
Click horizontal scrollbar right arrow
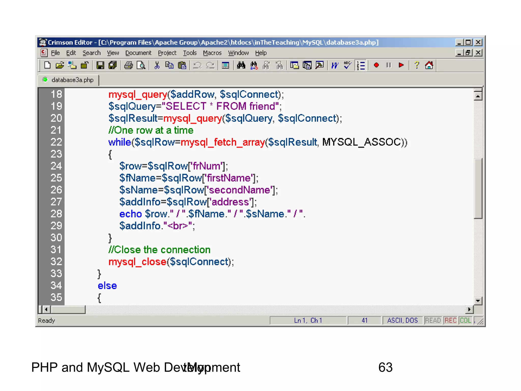coord(469,309)
